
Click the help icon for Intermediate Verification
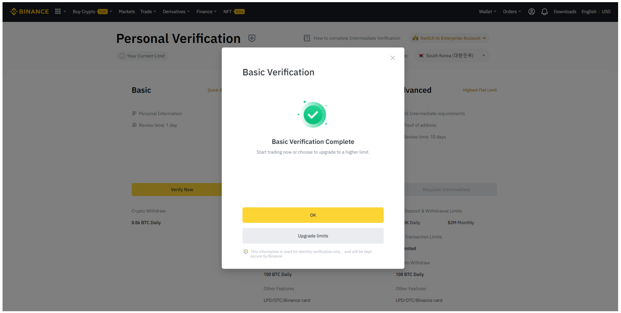(307, 38)
